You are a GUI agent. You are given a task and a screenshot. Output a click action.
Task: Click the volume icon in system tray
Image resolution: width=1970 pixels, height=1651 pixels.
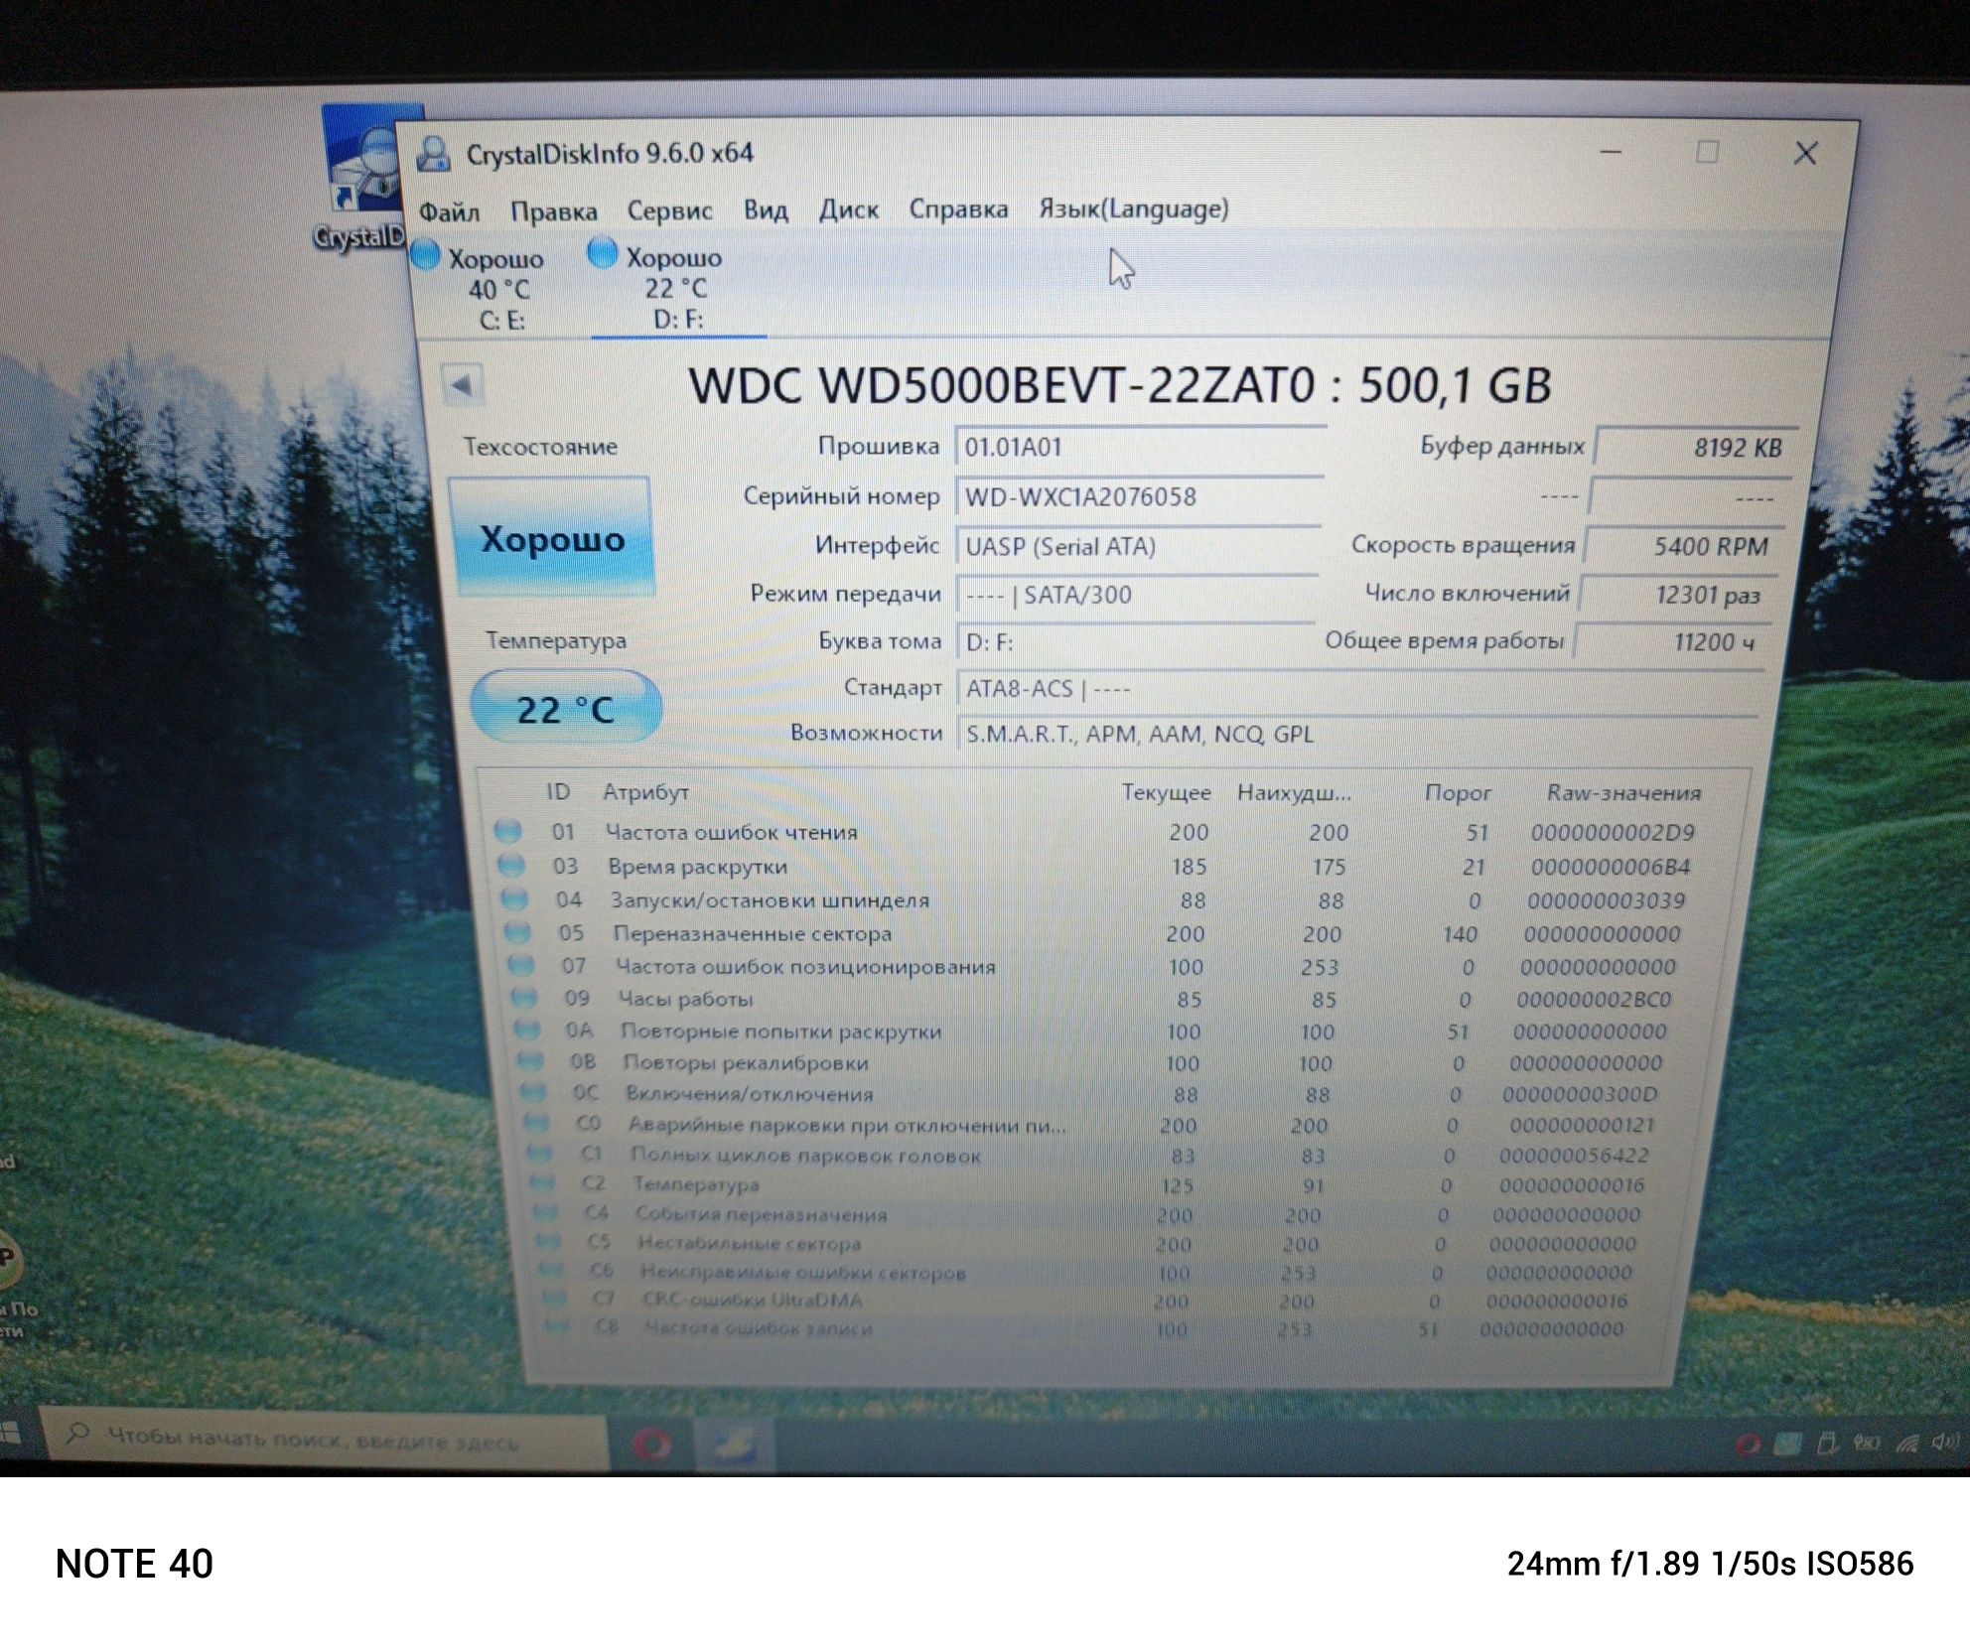tap(1944, 1442)
